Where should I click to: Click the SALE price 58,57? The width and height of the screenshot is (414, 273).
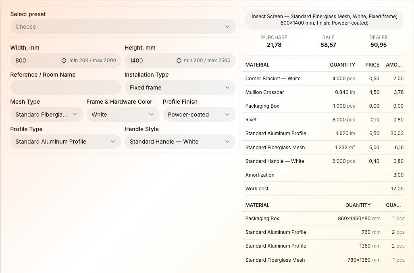(328, 45)
